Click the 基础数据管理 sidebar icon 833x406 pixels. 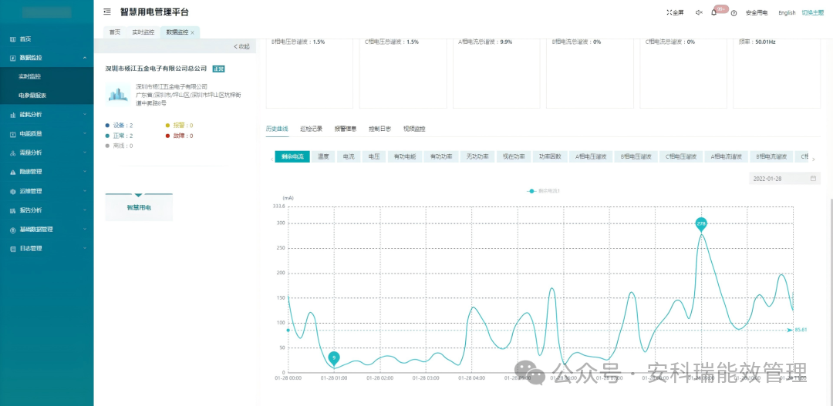(x=13, y=230)
